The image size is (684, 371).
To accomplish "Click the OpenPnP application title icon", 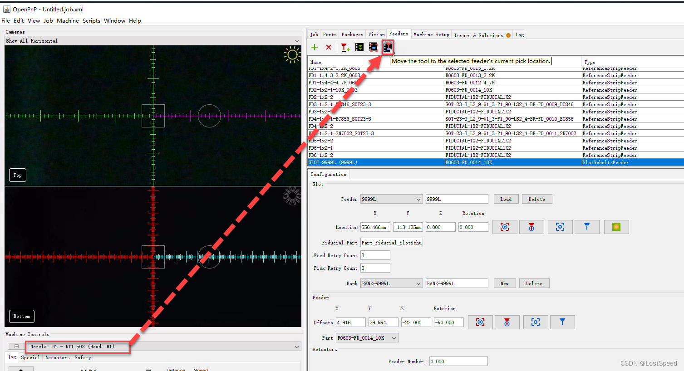I will tap(6, 9).
